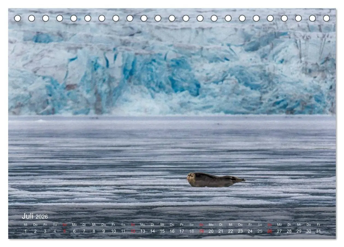Select the date 28

click(289, 231)
